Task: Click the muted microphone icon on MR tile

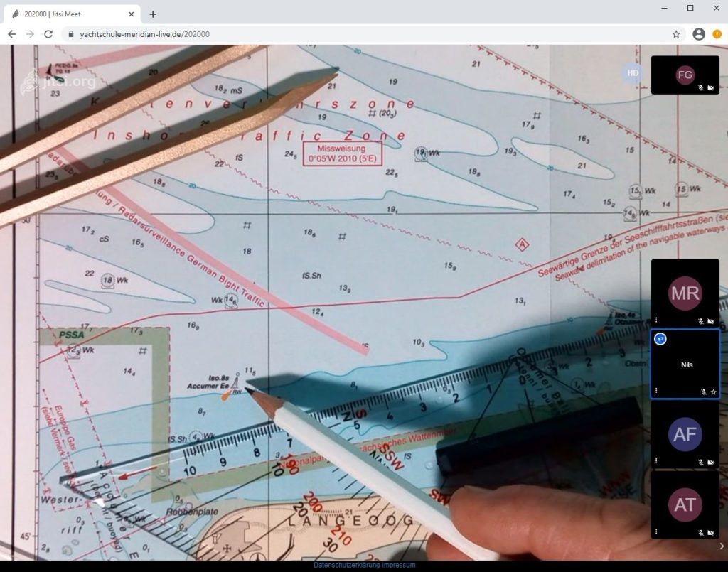Action: click(x=701, y=321)
